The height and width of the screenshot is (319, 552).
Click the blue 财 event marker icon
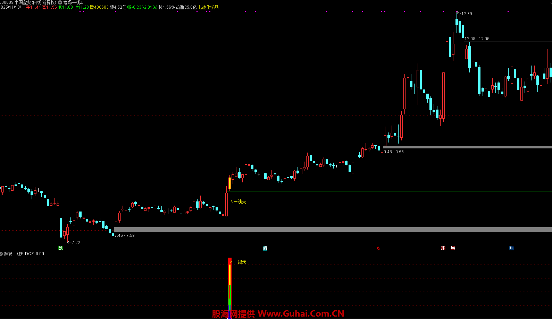(x=511, y=248)
